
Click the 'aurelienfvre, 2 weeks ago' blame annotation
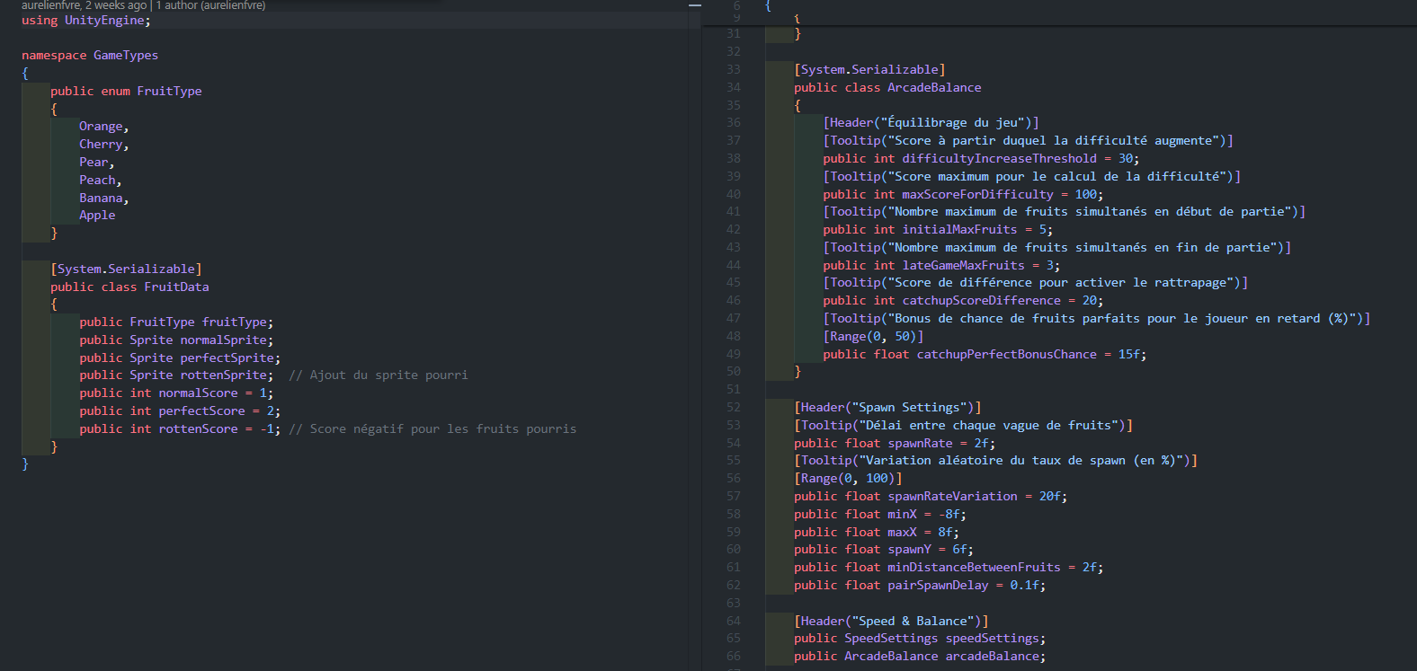coord(84,5)
